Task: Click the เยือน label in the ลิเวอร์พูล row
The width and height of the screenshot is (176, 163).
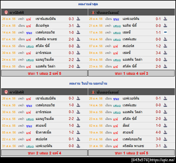Action: tap(21, 26)
